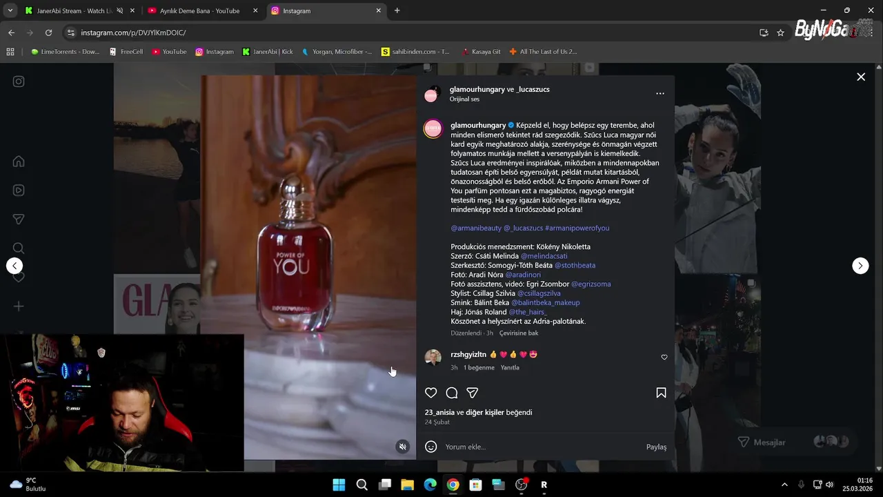The width and height of the screenshot is (883, 497).
Task: Bookmark this page with star icon
Action: click(x=780, y=32)
